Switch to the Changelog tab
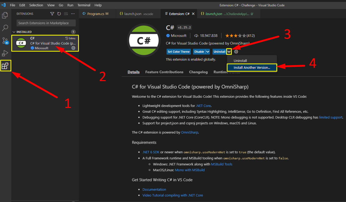 [198, 72]
